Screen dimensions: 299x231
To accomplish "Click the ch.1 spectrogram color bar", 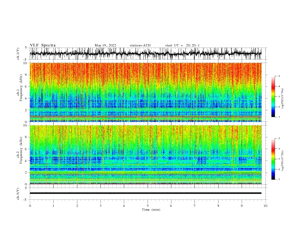I will 273,97.
